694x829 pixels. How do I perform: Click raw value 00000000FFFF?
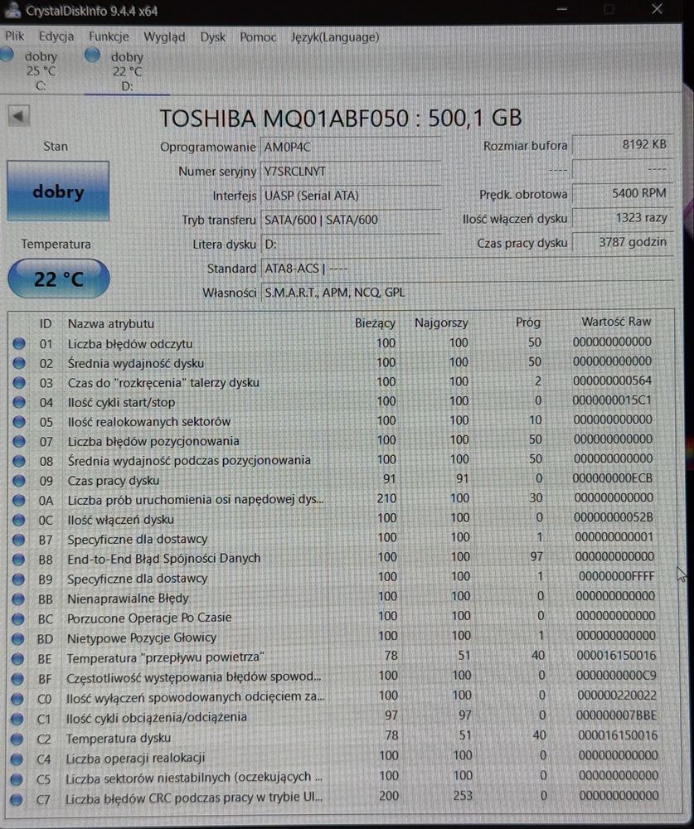(x=616, y=576)
